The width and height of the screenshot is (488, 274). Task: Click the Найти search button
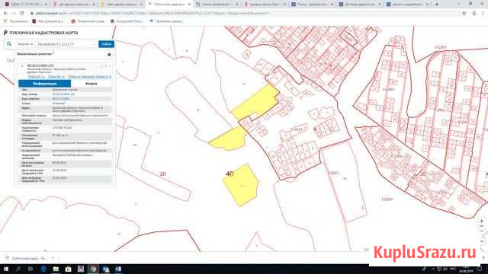click(106, 44)
